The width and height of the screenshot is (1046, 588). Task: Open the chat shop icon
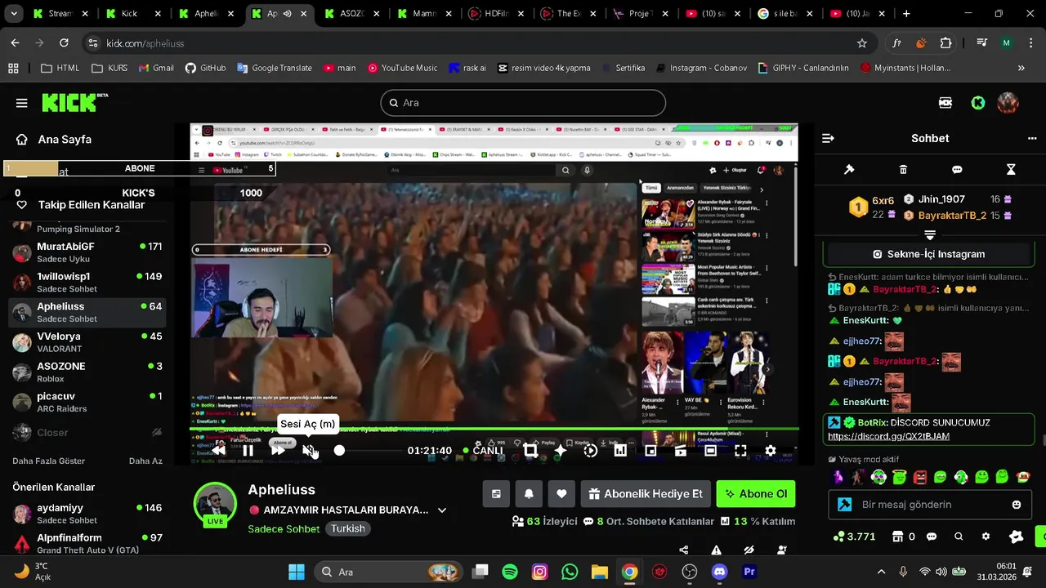[x=898, y=537]
